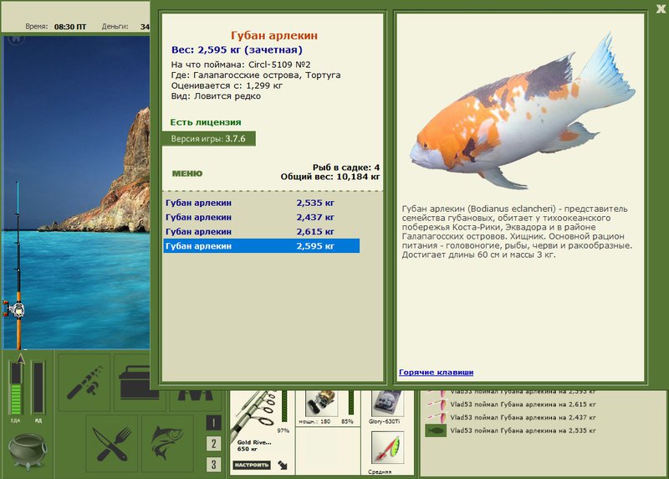Click message Vlad53 поймал Губана арлекина на 2,535 кг
Screen dimensions: 669x479
[x=523, y=430]
